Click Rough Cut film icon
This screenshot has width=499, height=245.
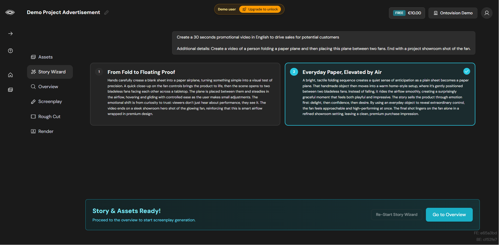33,117
